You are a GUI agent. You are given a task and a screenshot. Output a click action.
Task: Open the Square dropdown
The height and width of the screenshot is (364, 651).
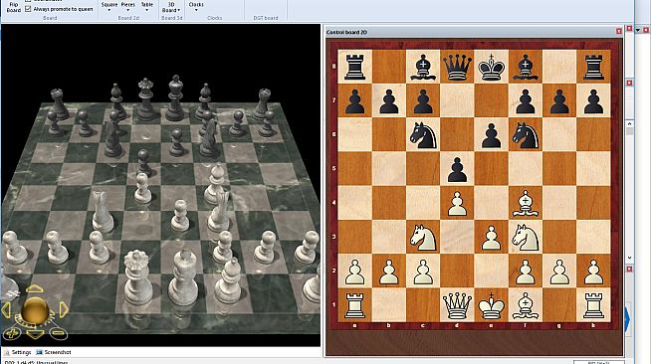click(109, 7)
